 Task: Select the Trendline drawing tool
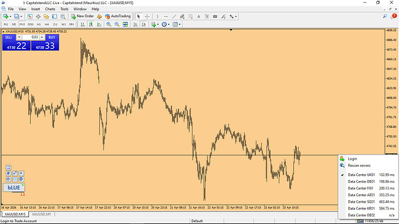(x=174, y=16)
